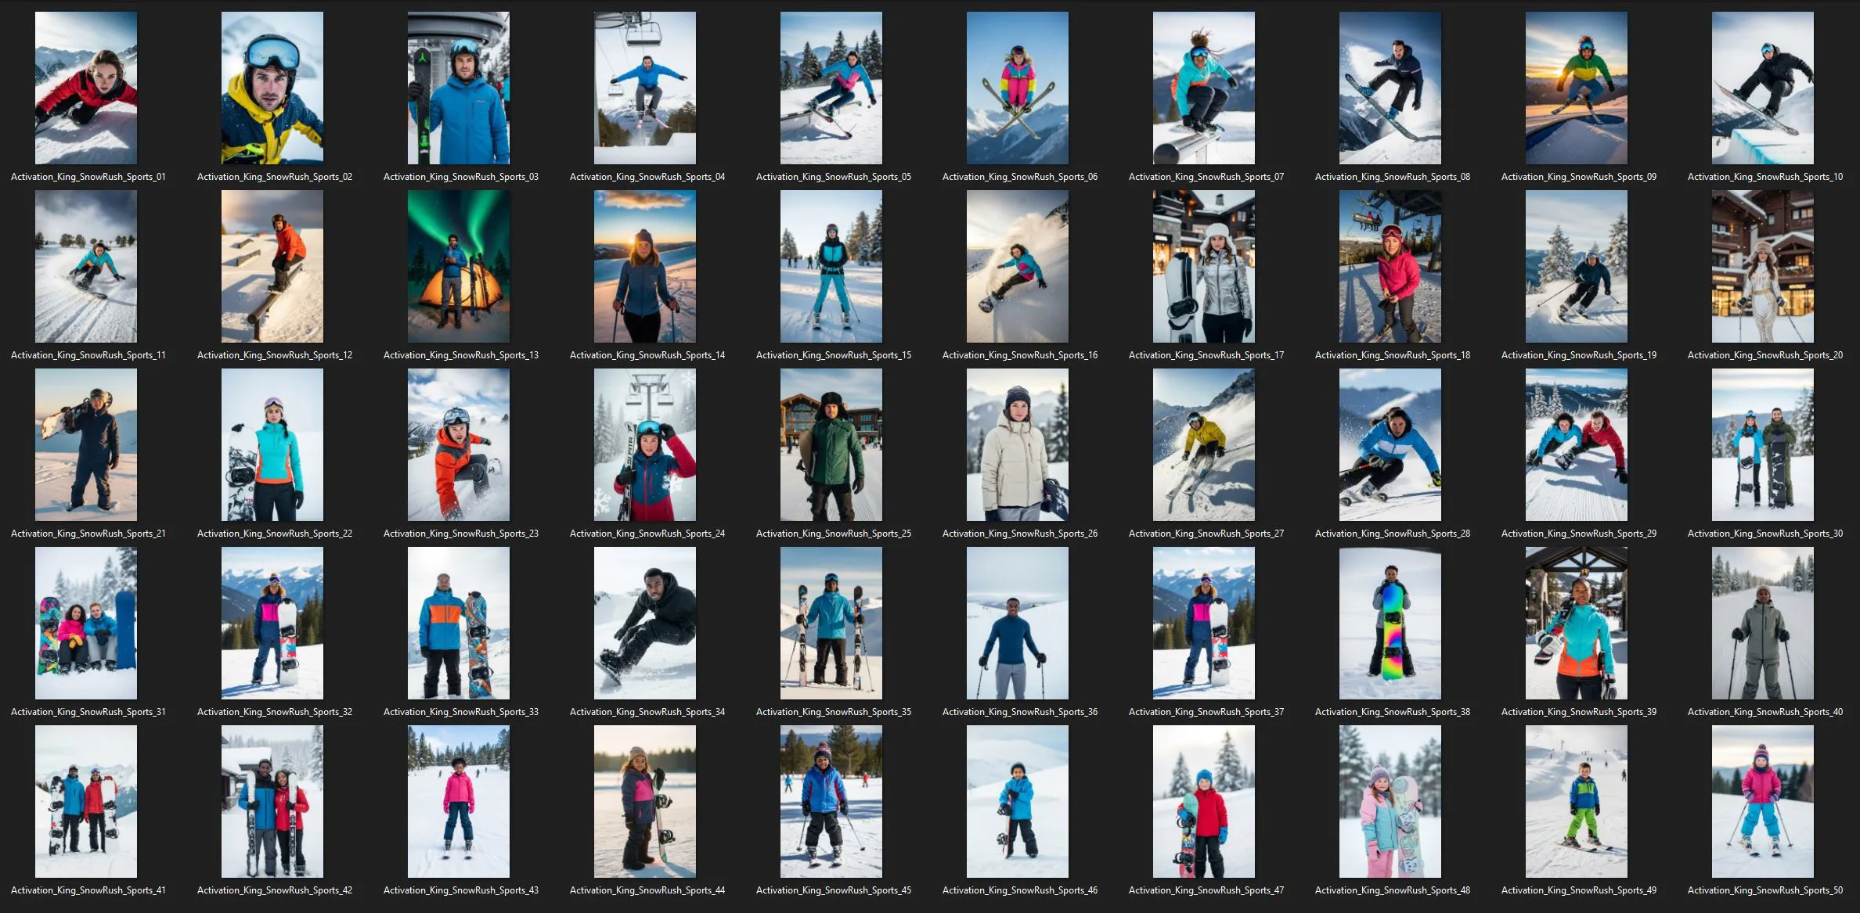Select the silver jacket woman image Sports_17
Screen dimensions: 1860x913
(x=1204, y=266)
